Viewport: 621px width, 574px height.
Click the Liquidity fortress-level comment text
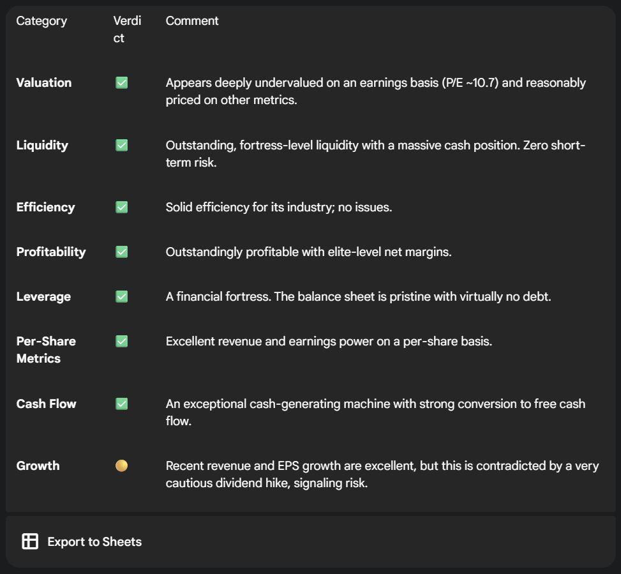click(375, 154)
